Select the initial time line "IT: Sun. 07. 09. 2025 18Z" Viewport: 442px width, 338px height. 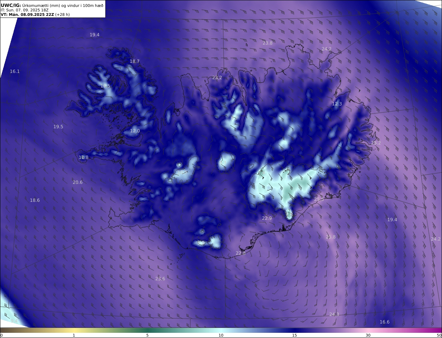click(x=25, y=10)
